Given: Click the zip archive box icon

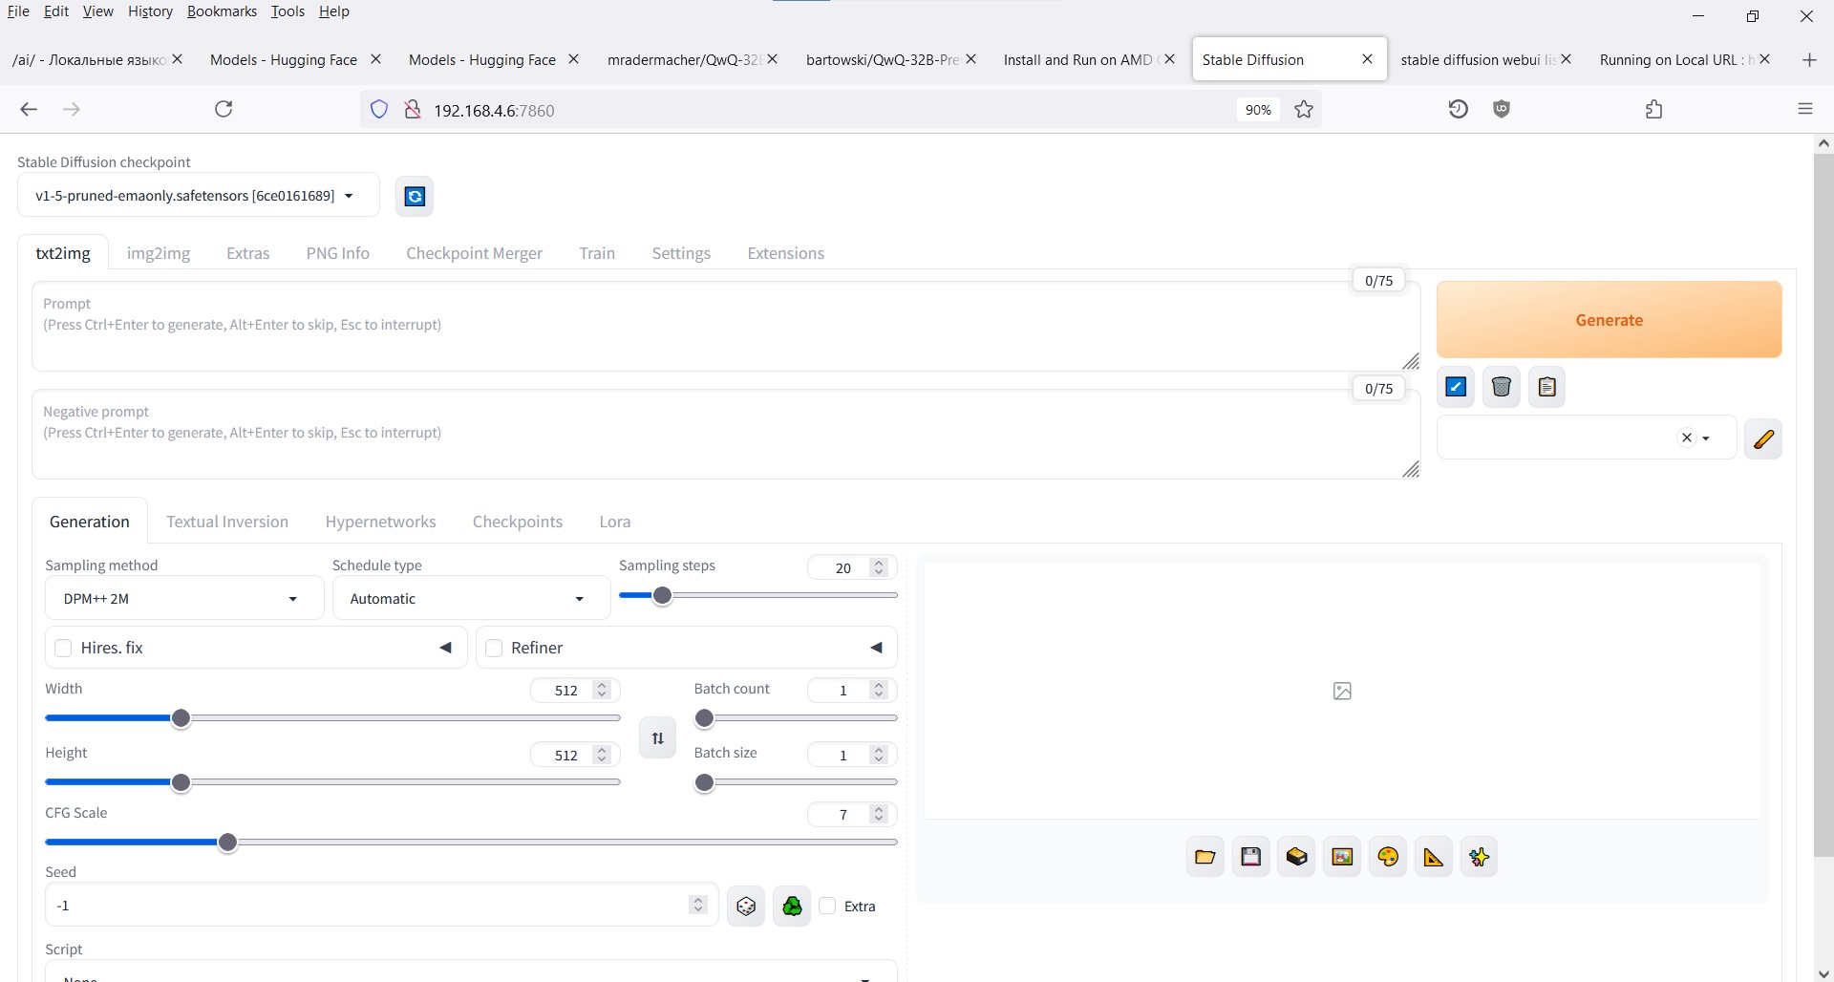Looking at the screenshot, I should click(x=1296, y=857).
